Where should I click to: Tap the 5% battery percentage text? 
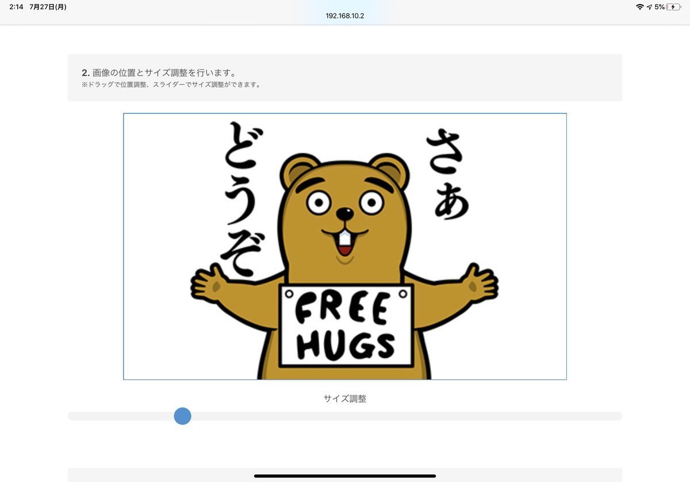point(659,7)
